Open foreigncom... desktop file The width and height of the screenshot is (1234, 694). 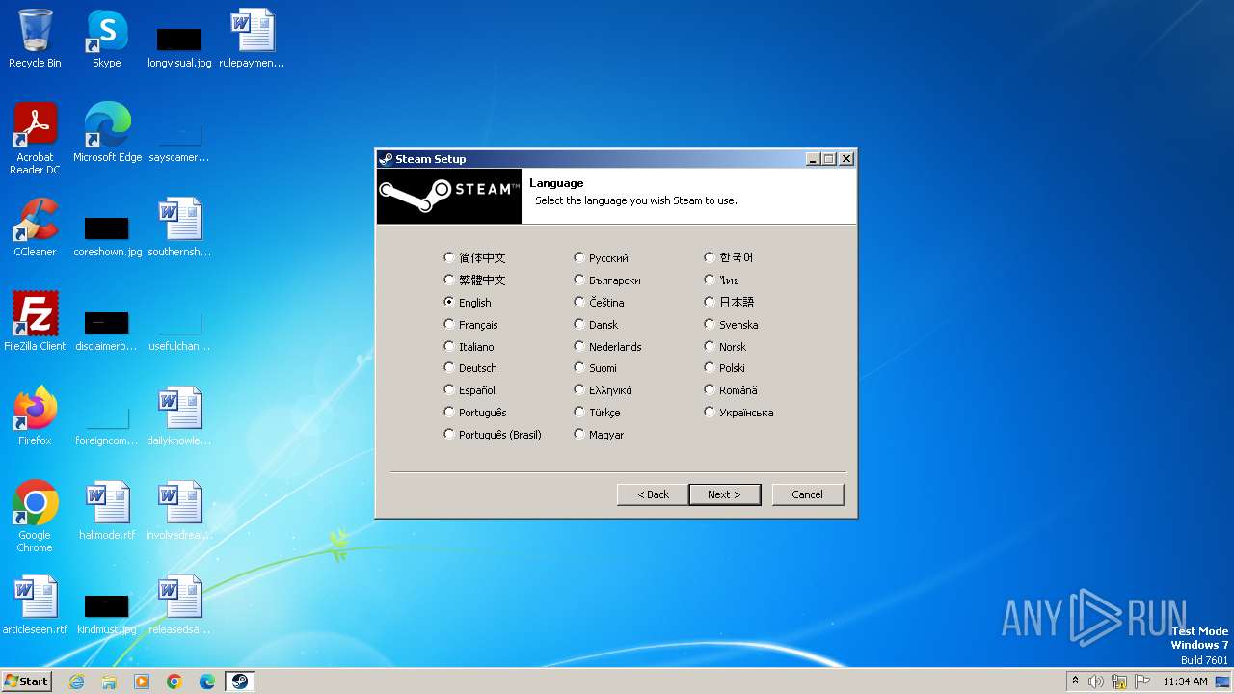(106, 424)
